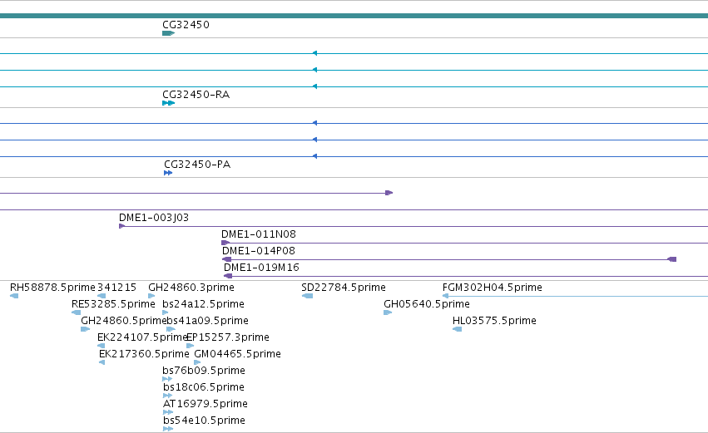Click the DME1-011N08 start arrow glyph

pyautogui.click(x=225, y=243)
